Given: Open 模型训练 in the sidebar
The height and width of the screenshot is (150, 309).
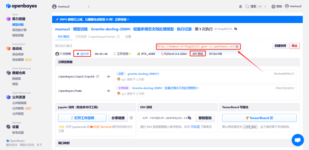Looking at the screenshot, I should 18,25.
